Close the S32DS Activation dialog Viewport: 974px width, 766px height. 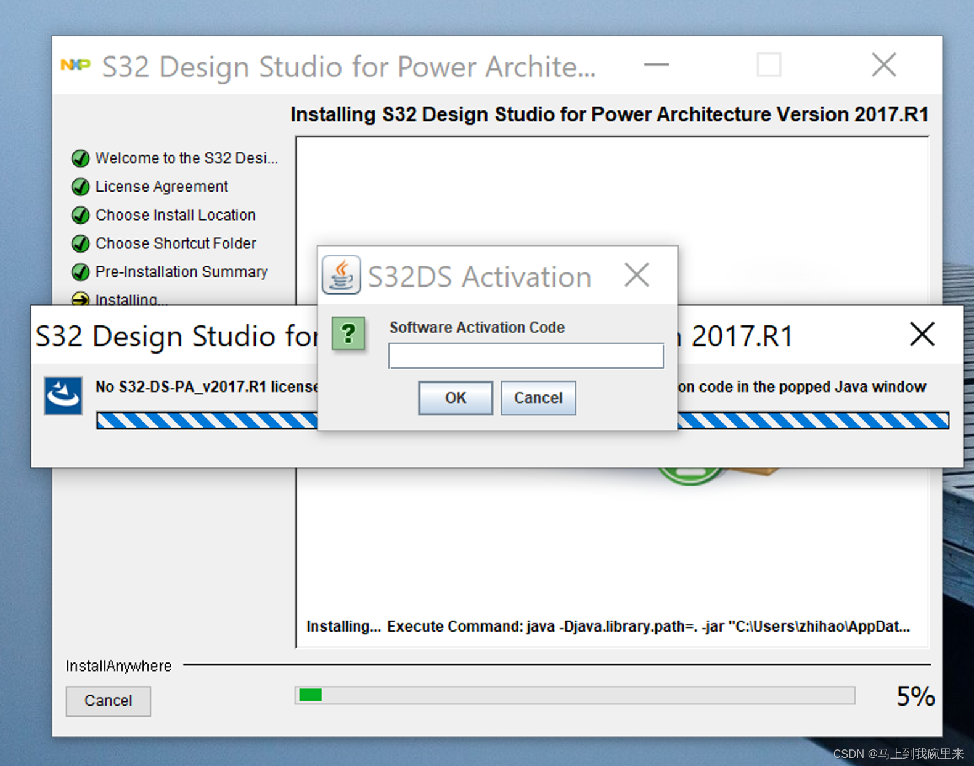636,275
